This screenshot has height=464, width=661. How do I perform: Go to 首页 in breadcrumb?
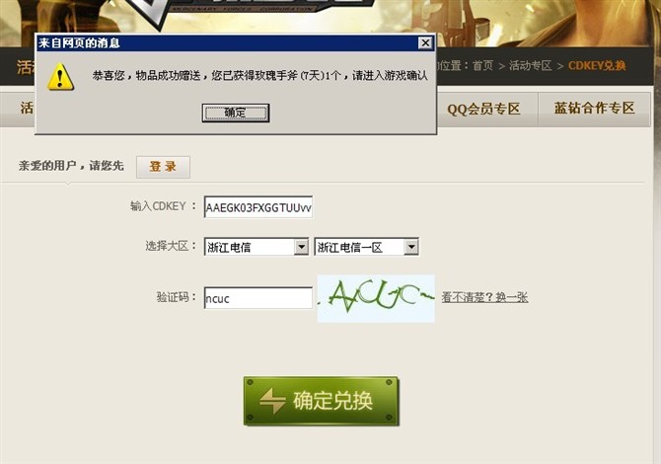[x=482, y=66]
